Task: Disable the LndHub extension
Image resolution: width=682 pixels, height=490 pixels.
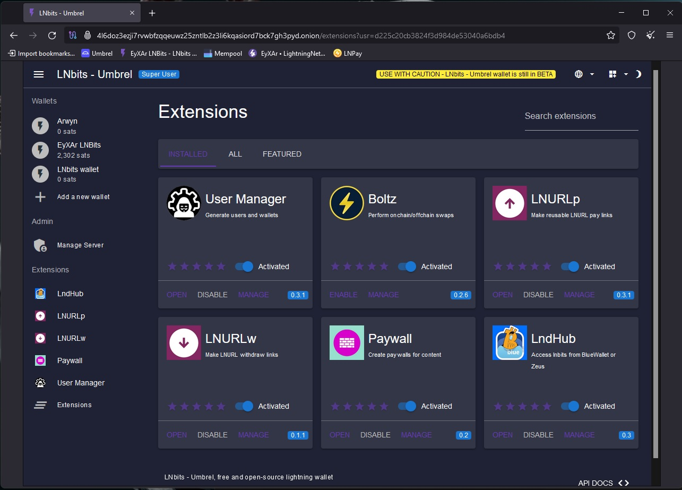Action: pos(538,435)
